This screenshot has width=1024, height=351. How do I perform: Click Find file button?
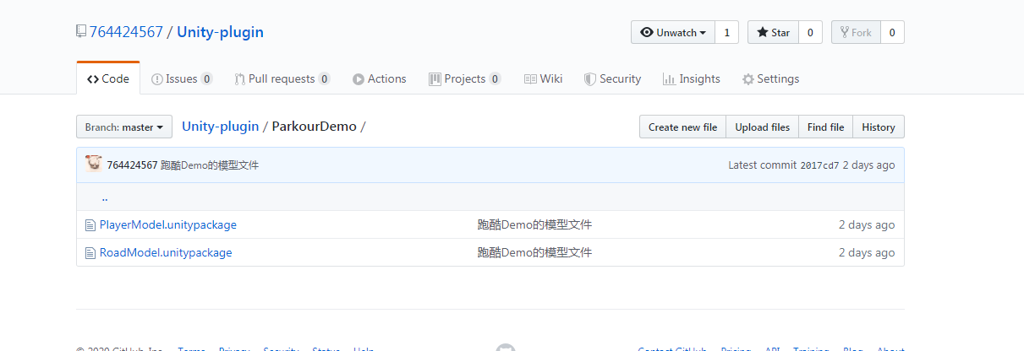[x=825, y=127]
